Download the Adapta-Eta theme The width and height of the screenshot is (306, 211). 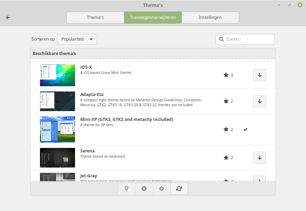coord(259,101)
